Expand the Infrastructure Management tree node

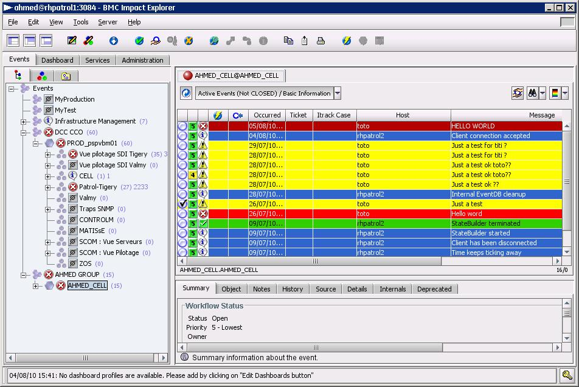[x=24, y=121]
